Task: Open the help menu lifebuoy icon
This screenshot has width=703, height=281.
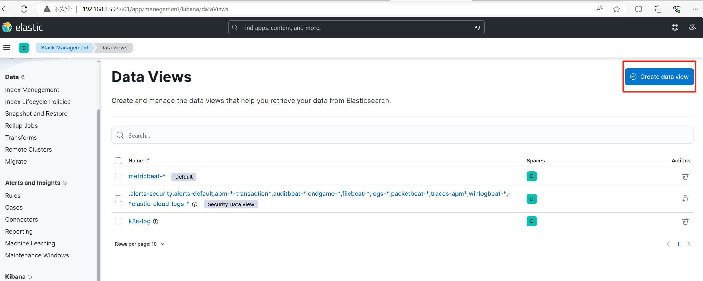Action: click(675, 28)
